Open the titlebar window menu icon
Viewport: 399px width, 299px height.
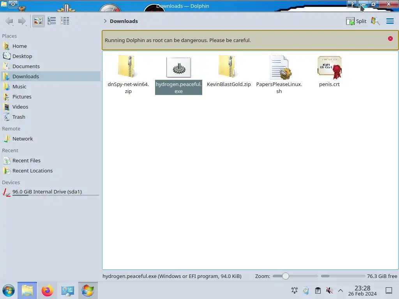pos(4,4)
